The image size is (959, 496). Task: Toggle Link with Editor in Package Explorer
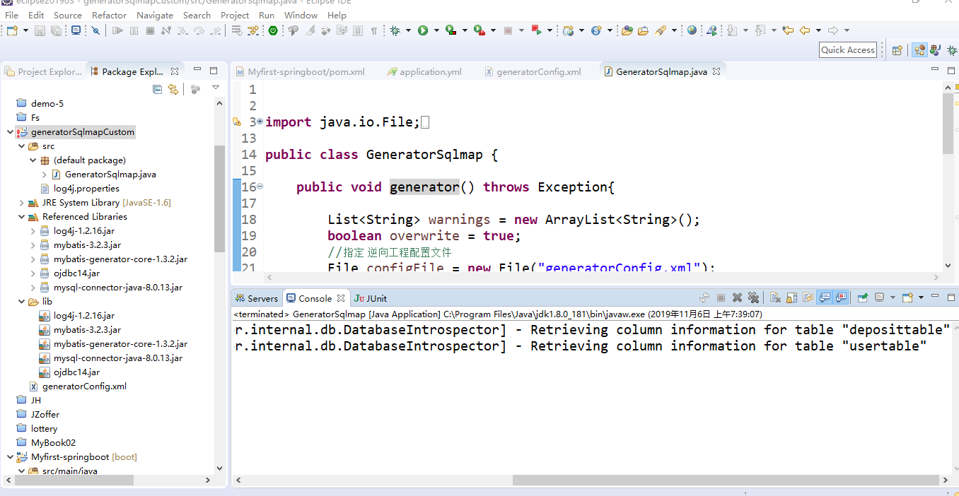click(x=173, y=89)
